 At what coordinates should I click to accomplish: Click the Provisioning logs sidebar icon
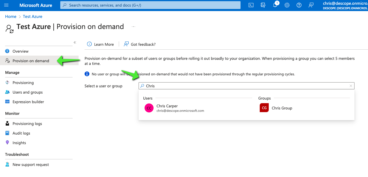point(7,123)
